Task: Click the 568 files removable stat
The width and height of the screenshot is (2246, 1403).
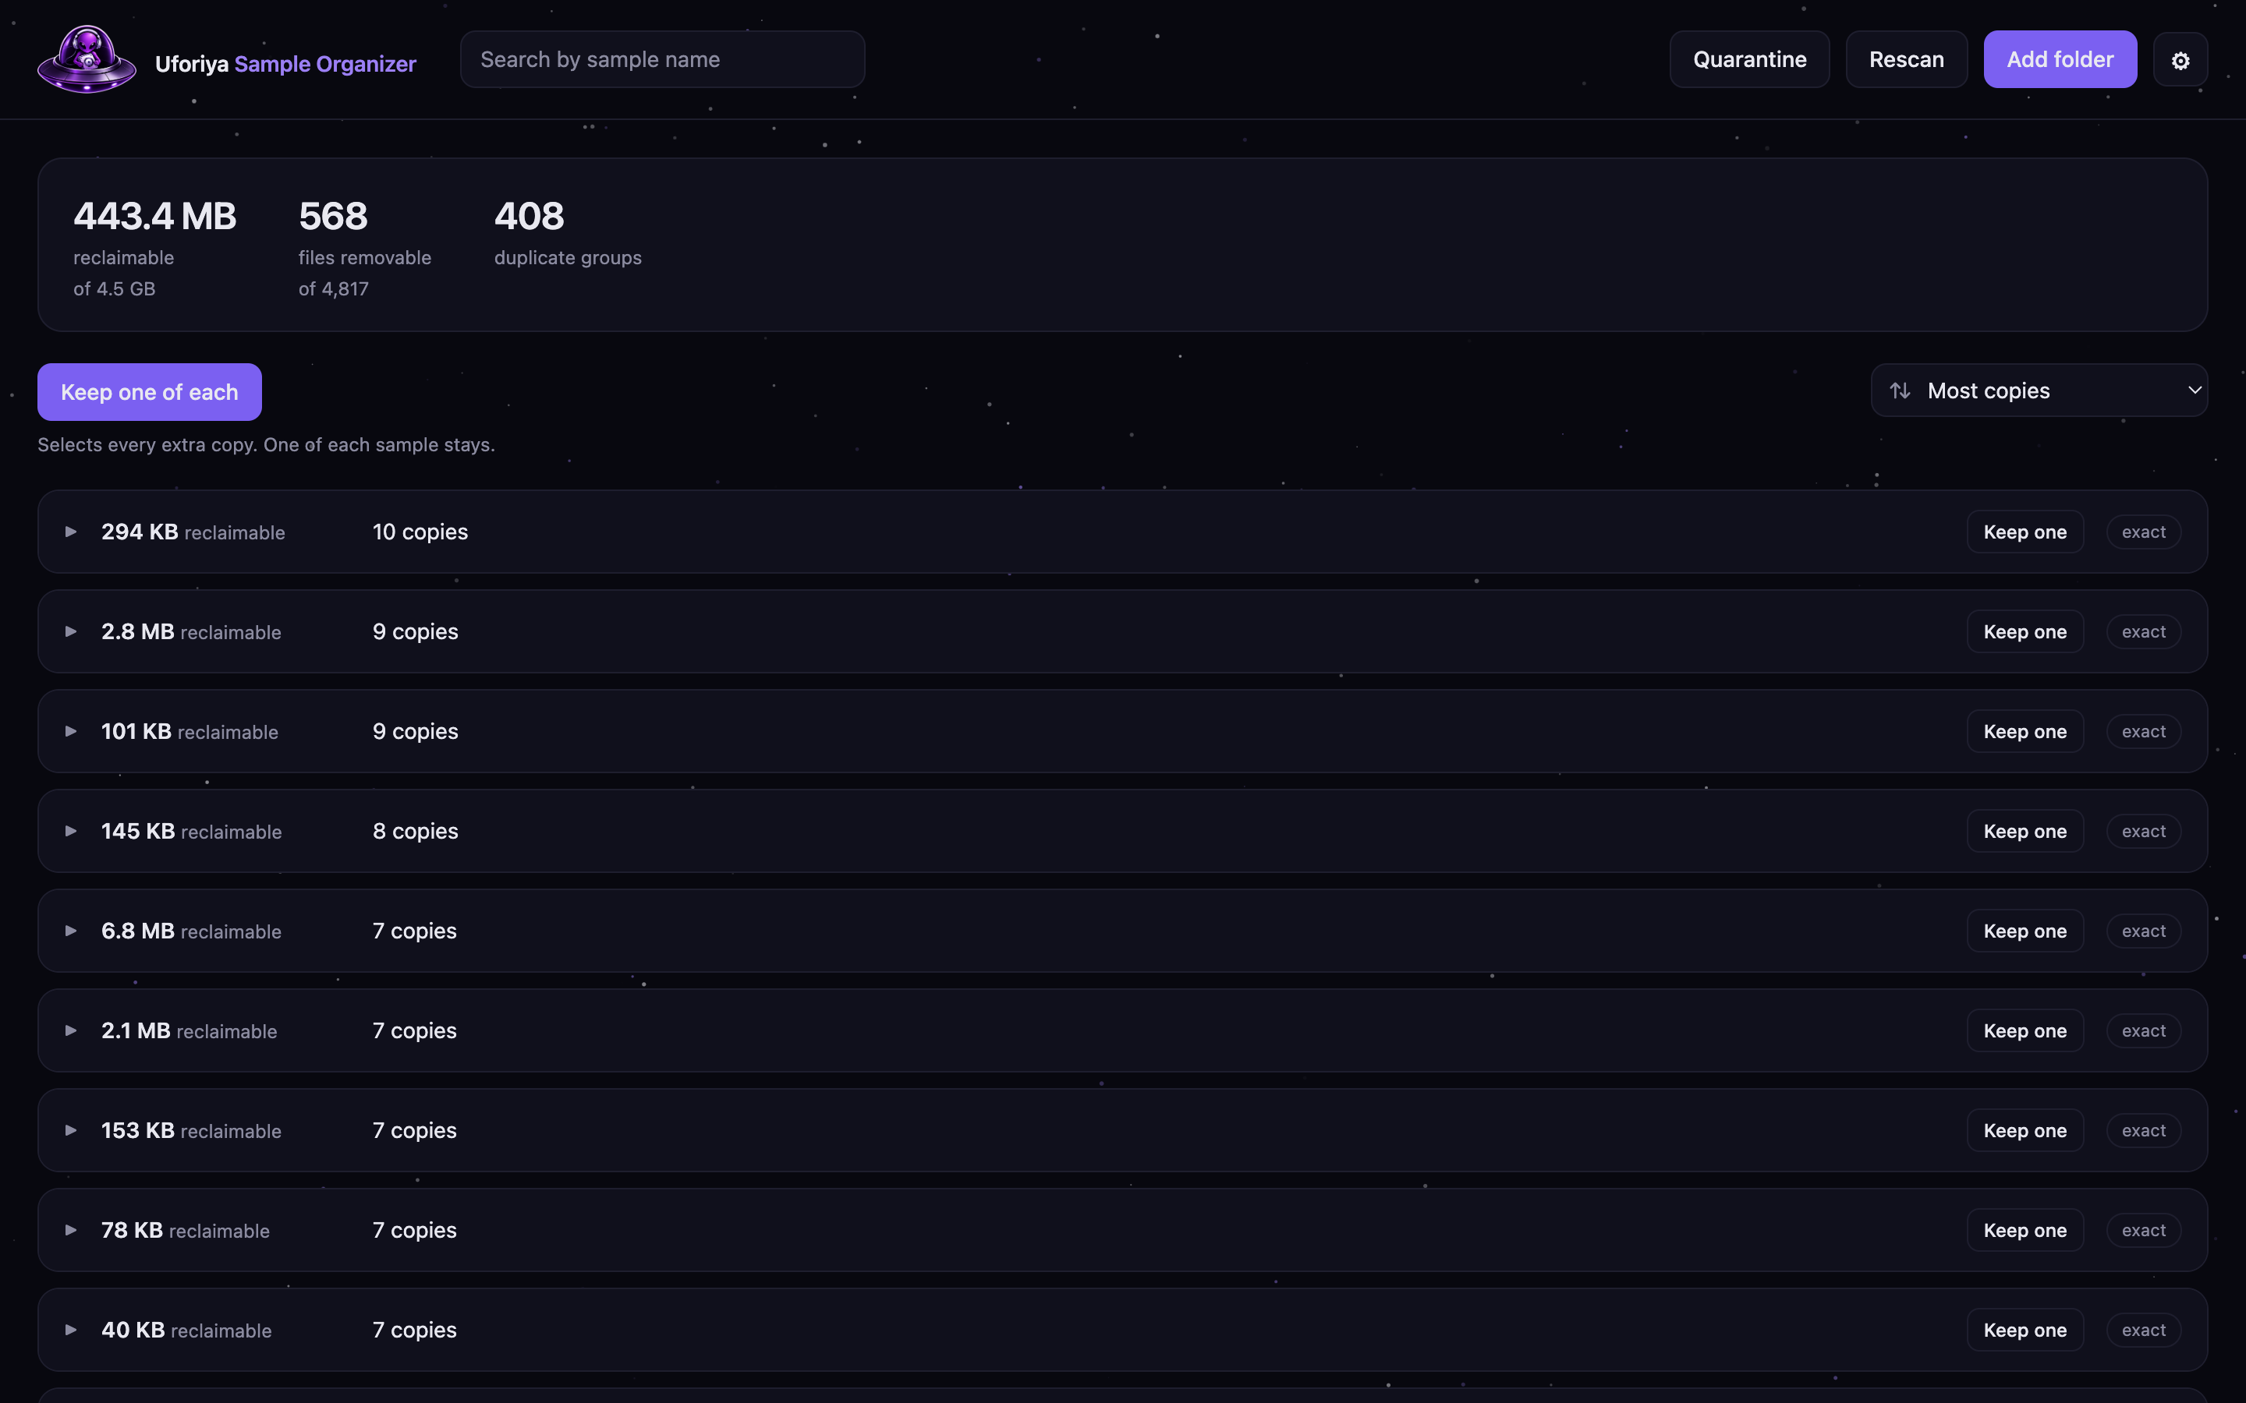Action: 365,247
